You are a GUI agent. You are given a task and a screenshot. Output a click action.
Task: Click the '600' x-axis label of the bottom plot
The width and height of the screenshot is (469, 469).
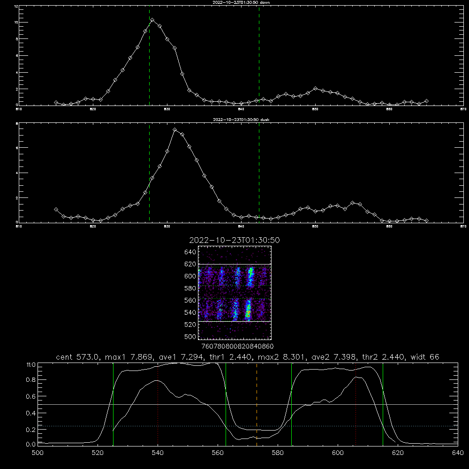(x=338, y=453)
